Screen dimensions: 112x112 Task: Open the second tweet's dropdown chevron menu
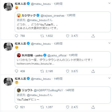click(109, 43)
